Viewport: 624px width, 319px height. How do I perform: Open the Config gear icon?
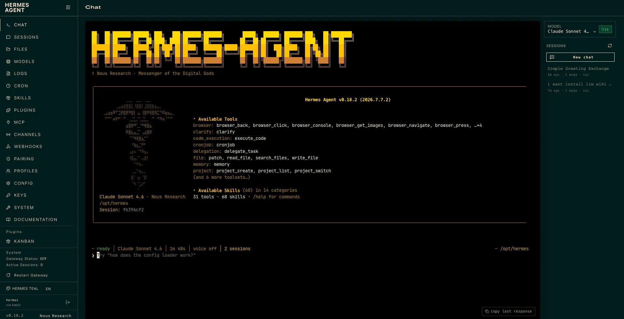point(8,183)
